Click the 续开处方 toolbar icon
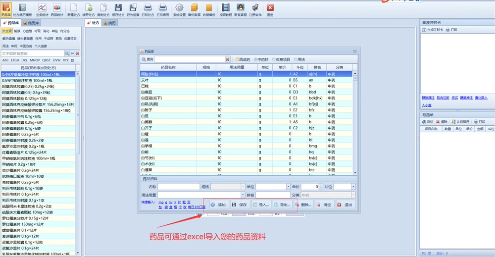495x257 pixels. click(89, 9)
